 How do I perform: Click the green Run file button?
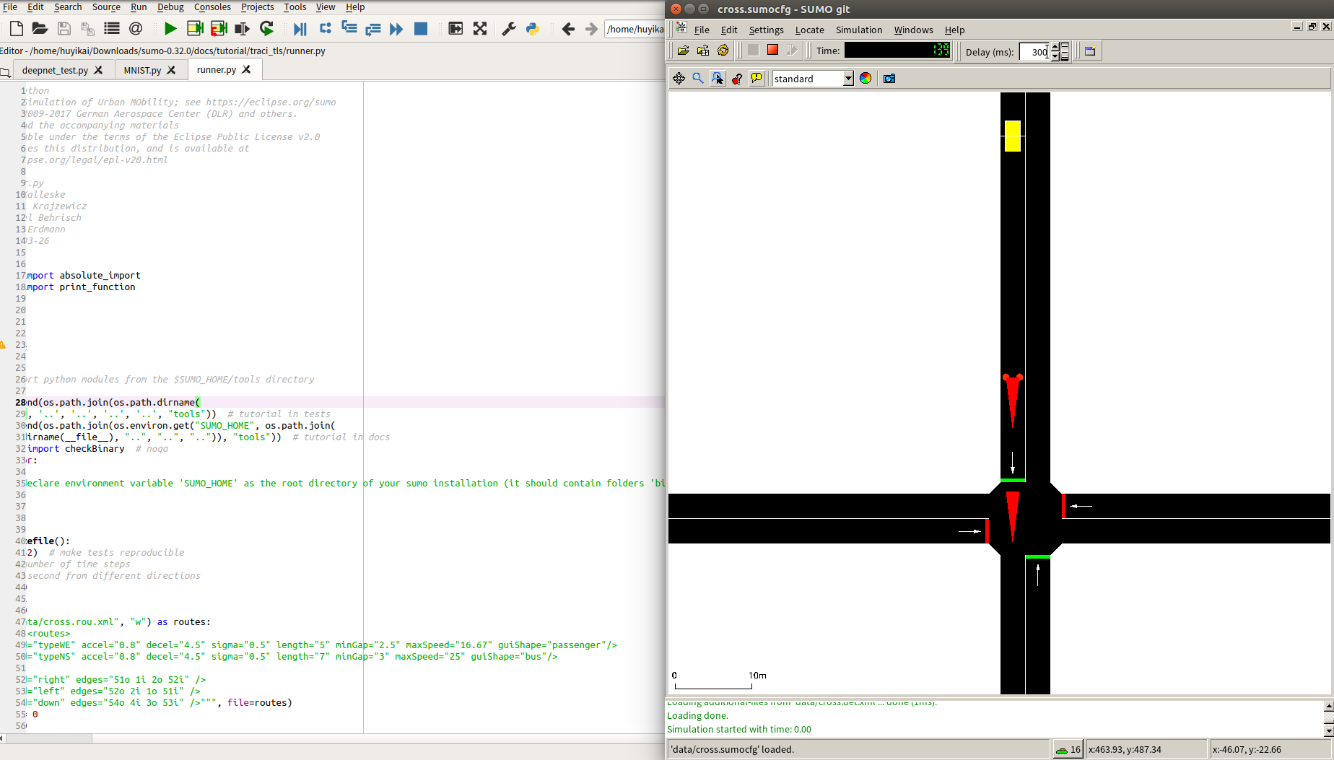170,29
